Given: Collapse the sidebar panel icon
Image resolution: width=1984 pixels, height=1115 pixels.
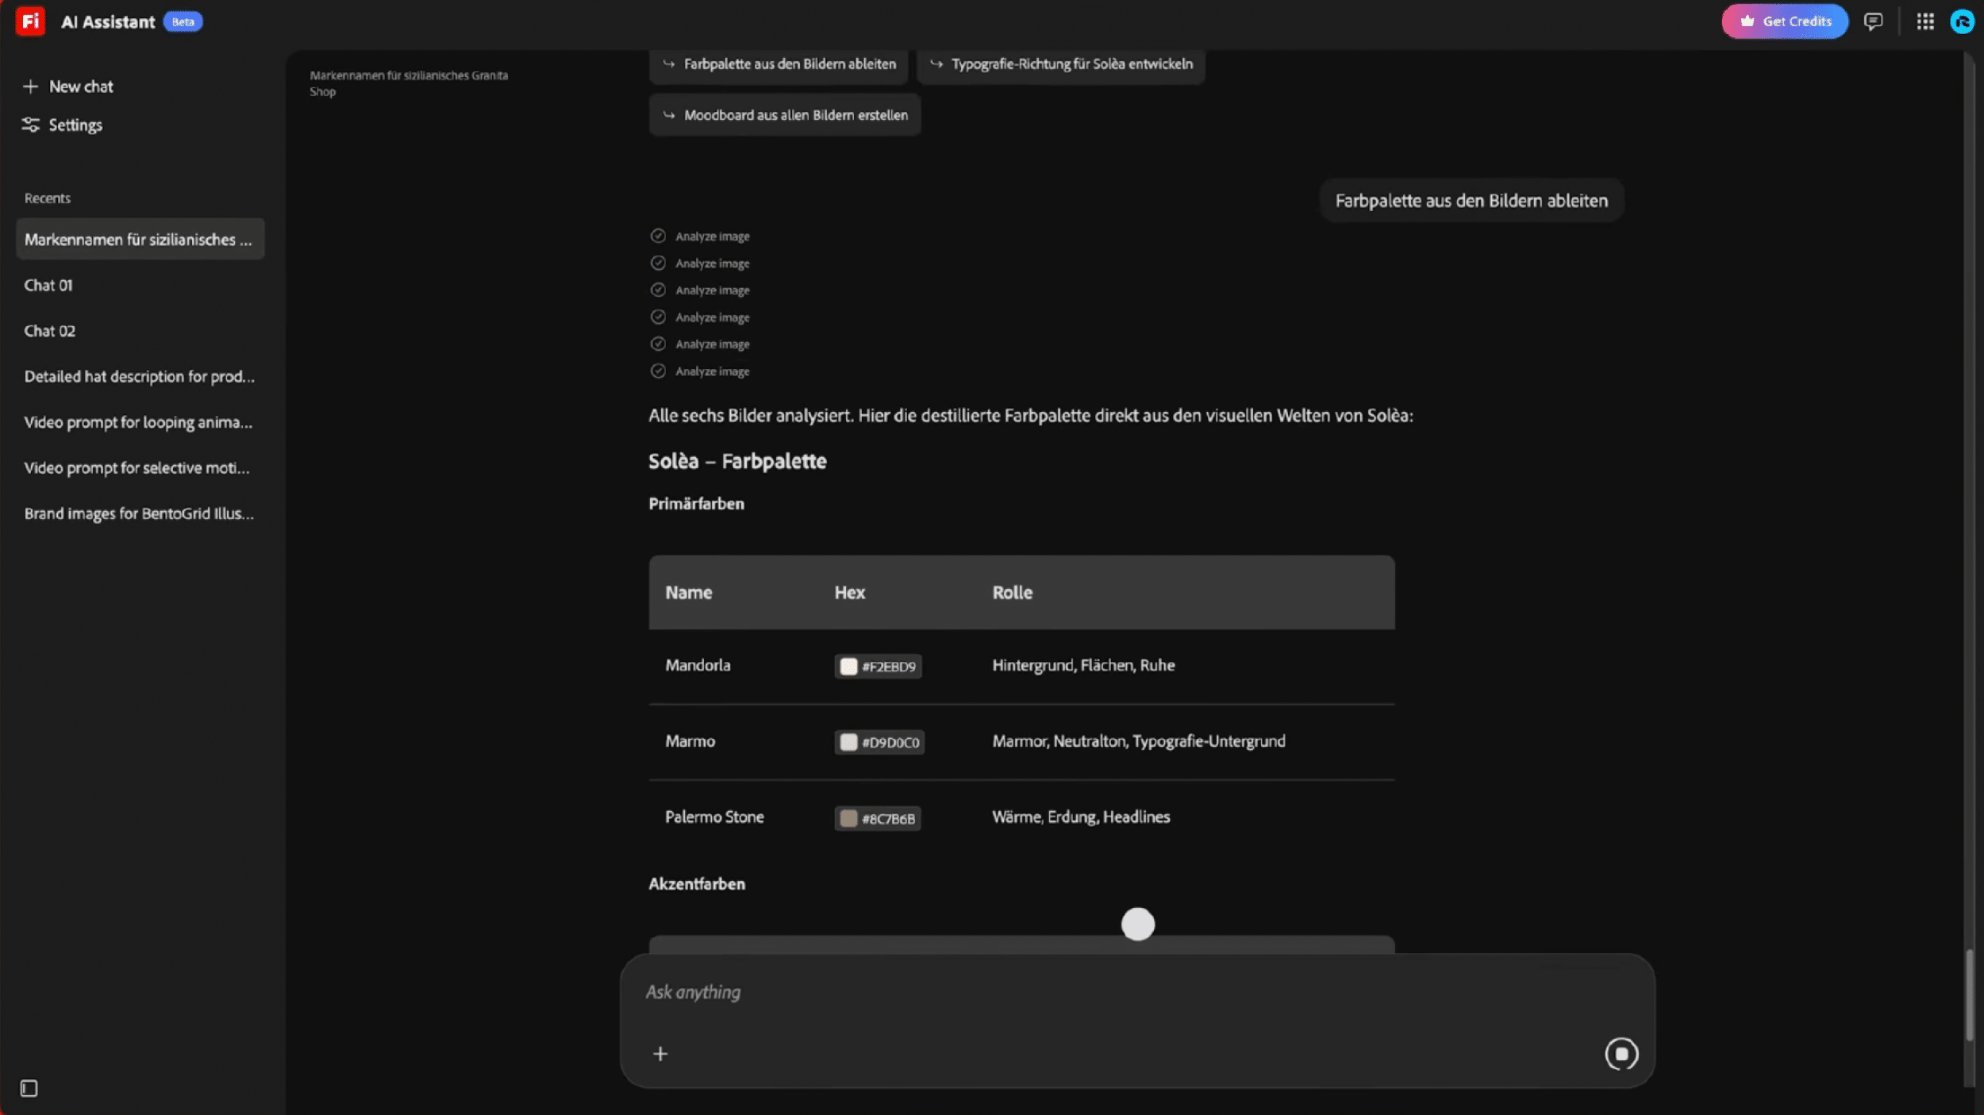Looking at the screenshot, I should coord(29,1088).
